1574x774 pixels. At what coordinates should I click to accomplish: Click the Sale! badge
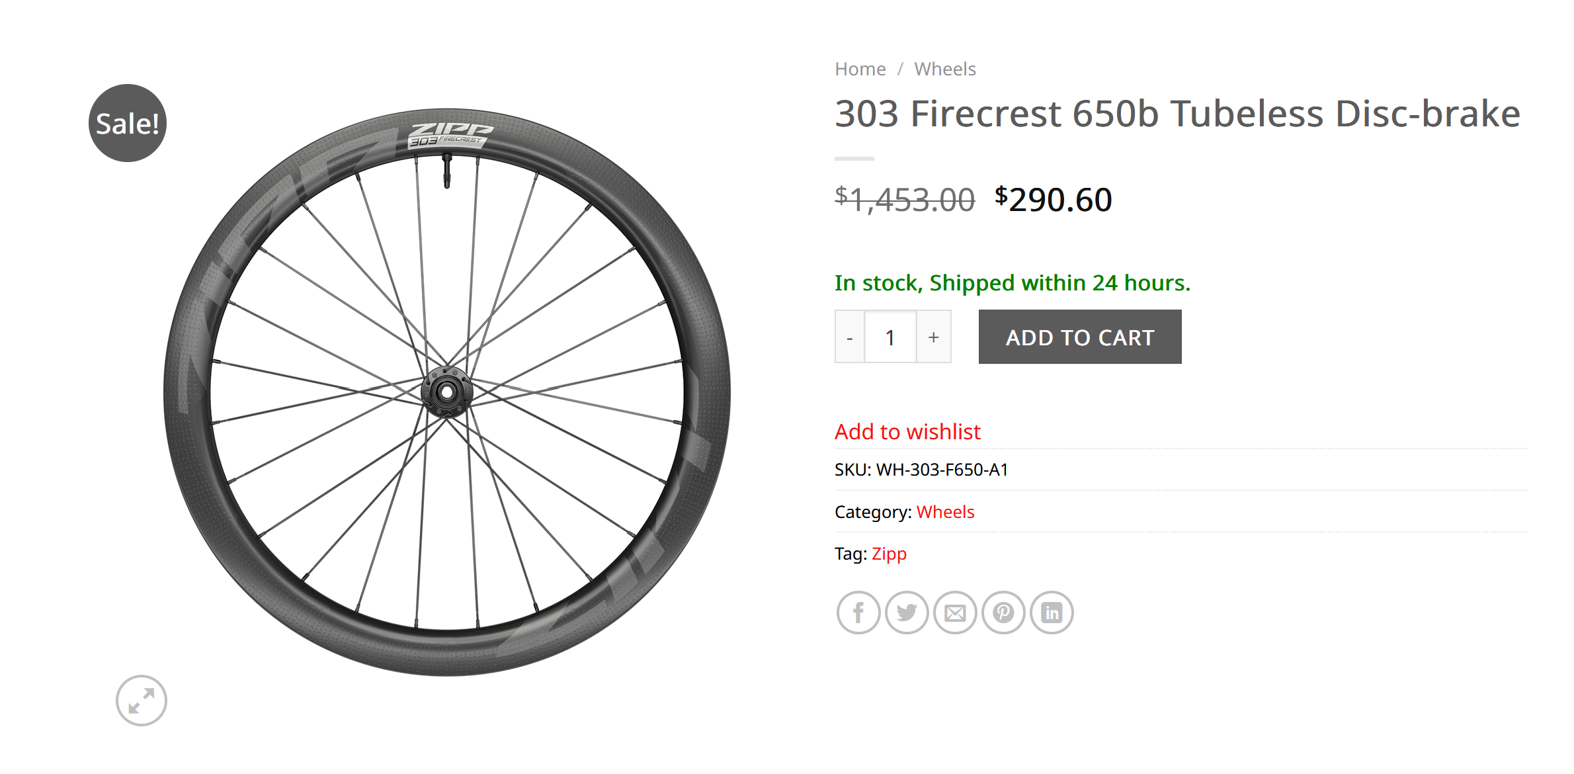[128, 123]
